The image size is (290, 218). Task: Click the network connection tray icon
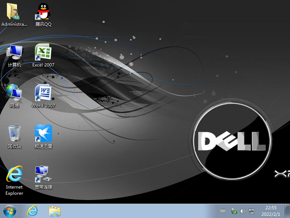(252, 211)
